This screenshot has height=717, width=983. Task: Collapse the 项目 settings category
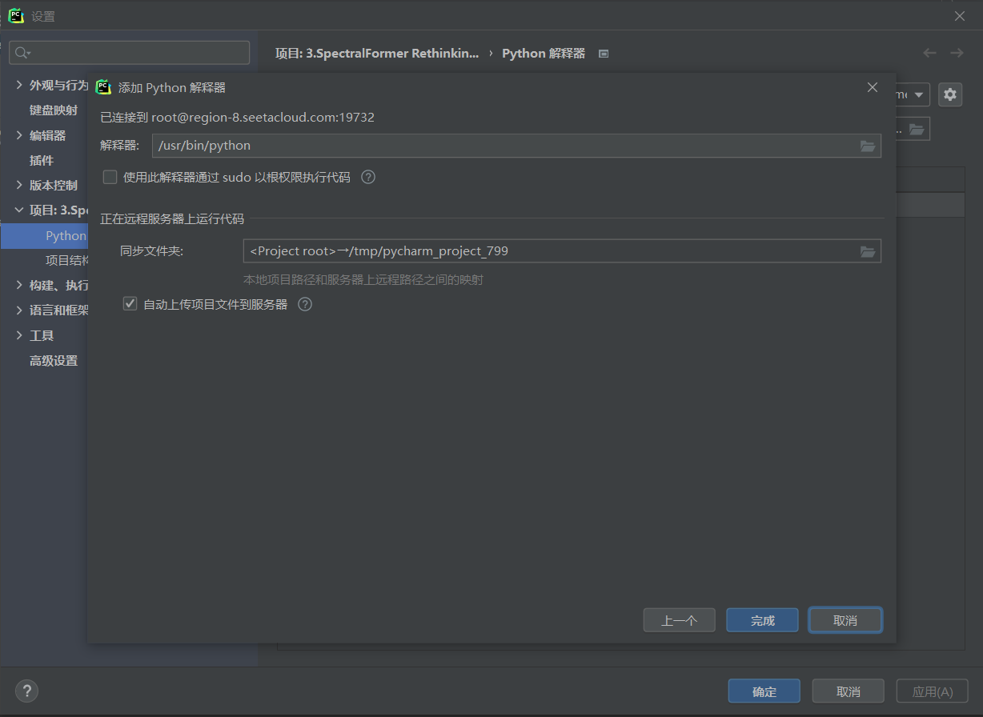point(20,210)
